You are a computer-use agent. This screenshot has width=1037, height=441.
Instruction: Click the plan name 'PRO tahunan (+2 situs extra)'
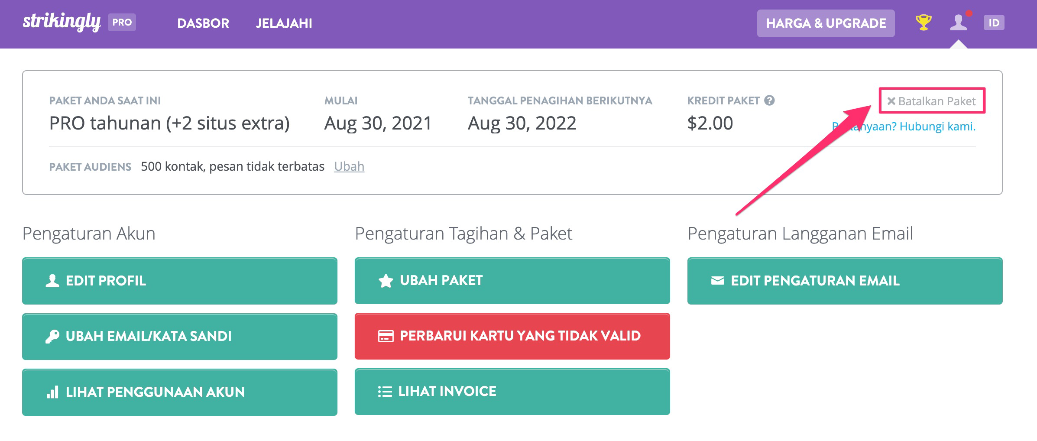click(169, 123)
